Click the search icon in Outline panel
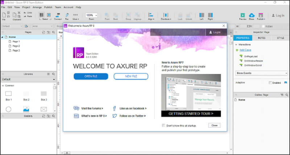The image size is (290, 155). point(286,94)
